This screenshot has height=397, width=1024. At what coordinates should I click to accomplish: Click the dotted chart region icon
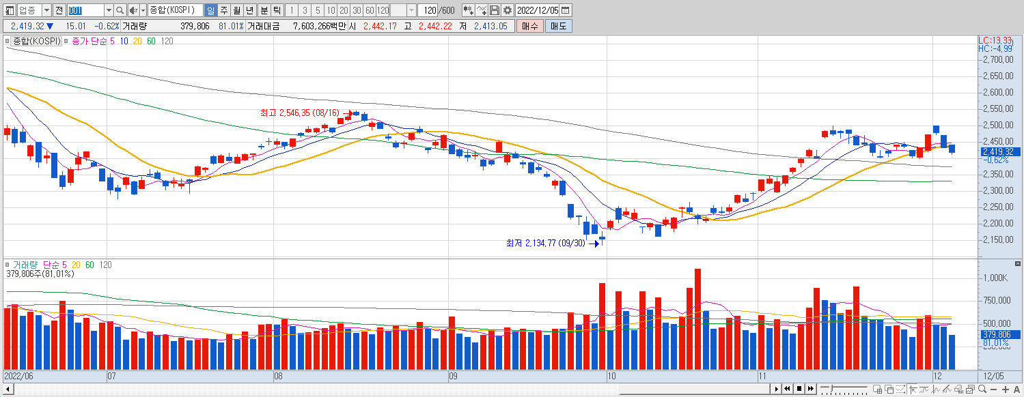tap(900, 389)
